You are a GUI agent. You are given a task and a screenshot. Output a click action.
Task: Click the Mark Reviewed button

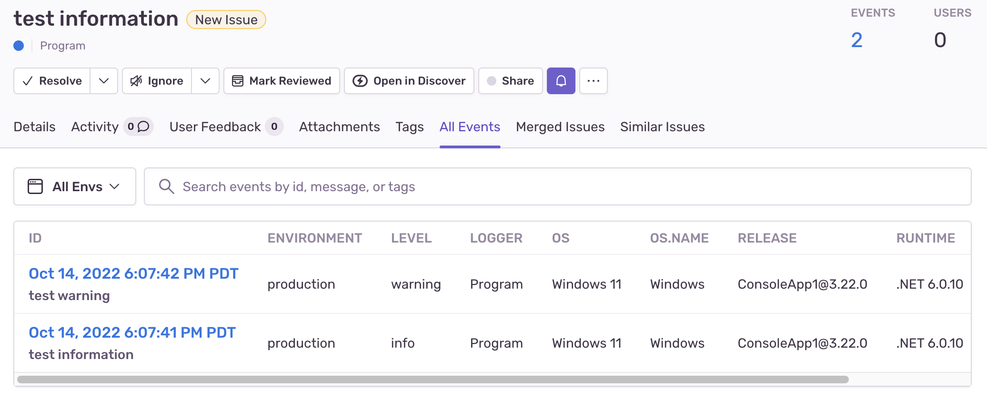click(282, 81)
